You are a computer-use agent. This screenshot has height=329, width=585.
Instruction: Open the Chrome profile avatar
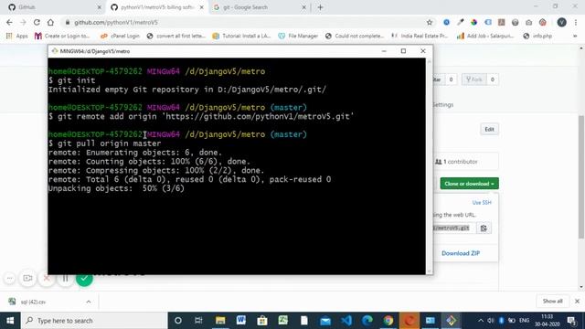561,22
